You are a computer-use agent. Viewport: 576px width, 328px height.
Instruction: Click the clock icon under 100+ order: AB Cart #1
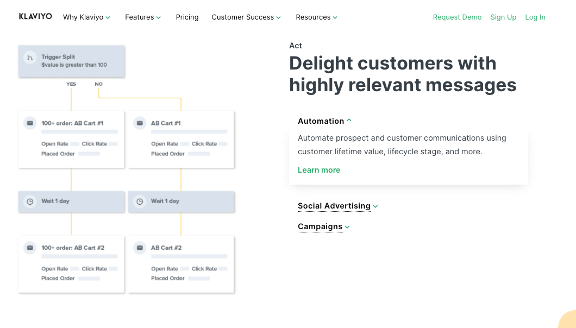tap(30, 201)
